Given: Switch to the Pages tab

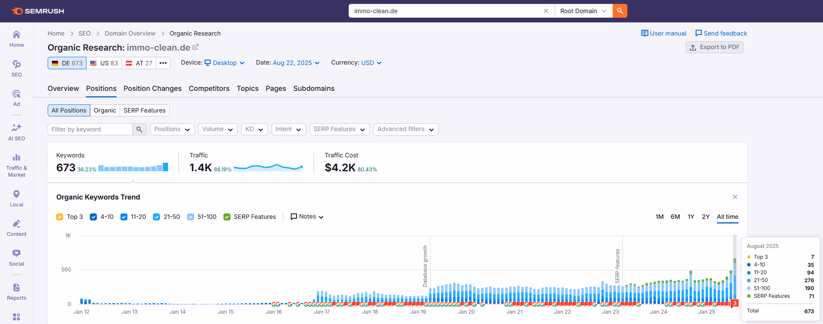Looking at the screenshot, I should click(276, 89).
